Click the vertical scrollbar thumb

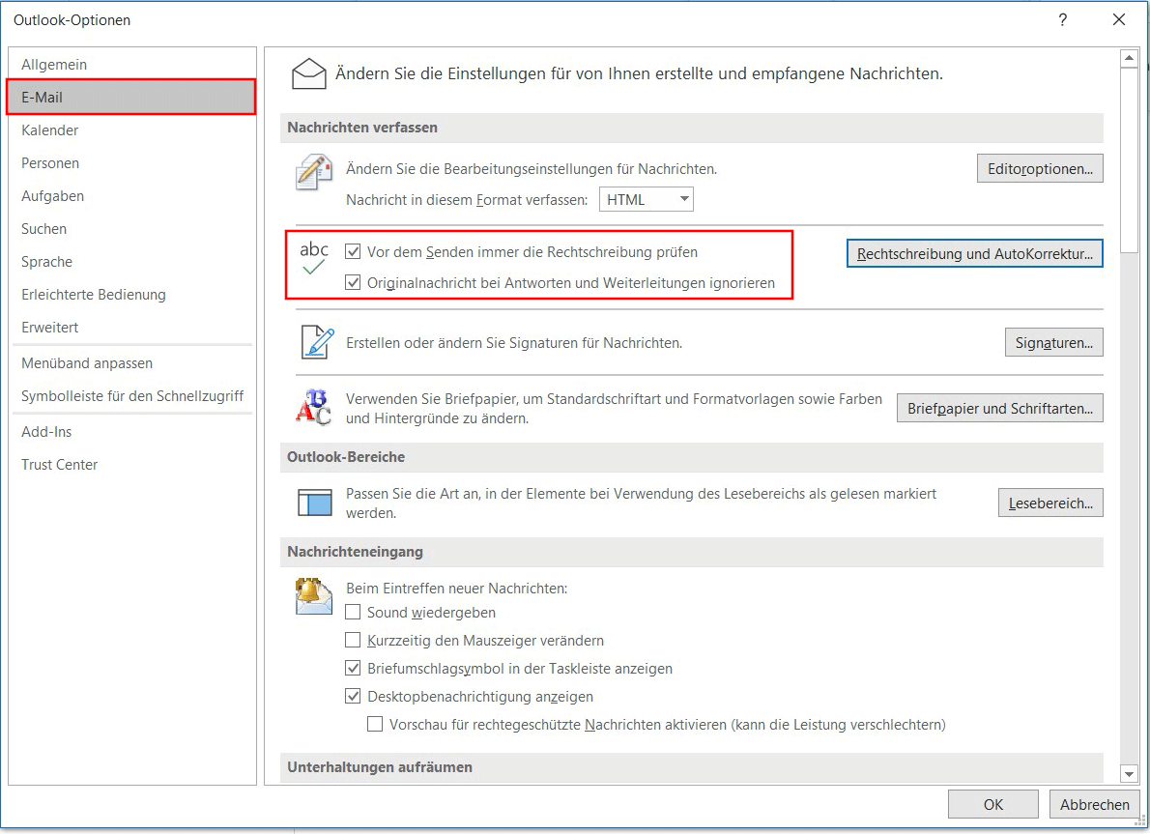[1129, 161]
